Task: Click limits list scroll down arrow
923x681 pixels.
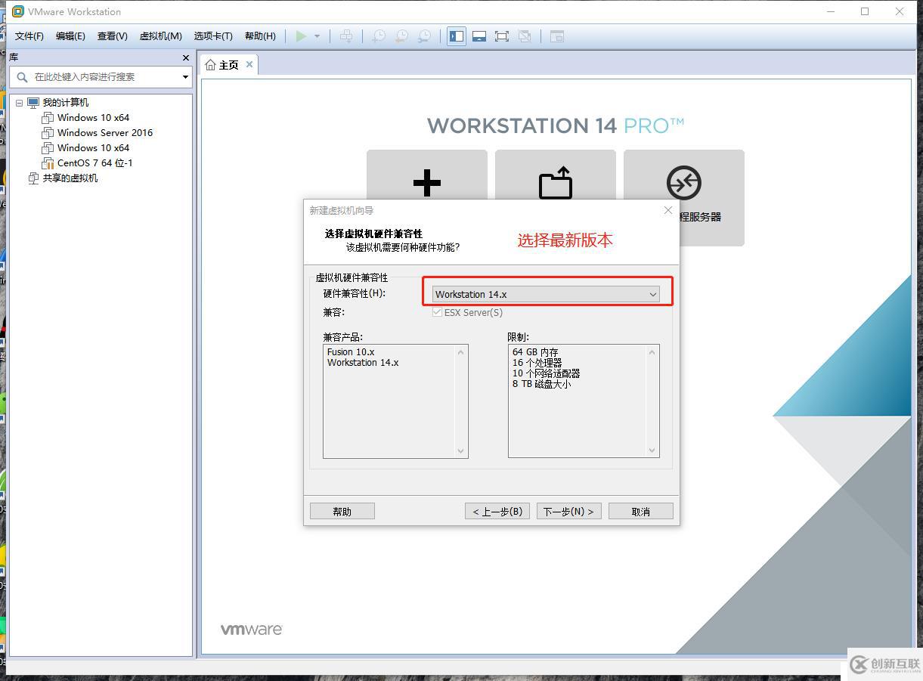Action: (652, 450)
